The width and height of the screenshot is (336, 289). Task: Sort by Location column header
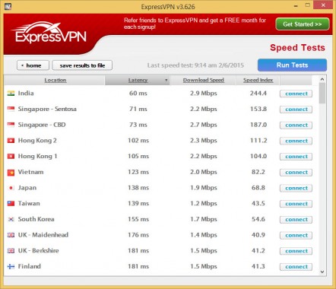[55, 80]
